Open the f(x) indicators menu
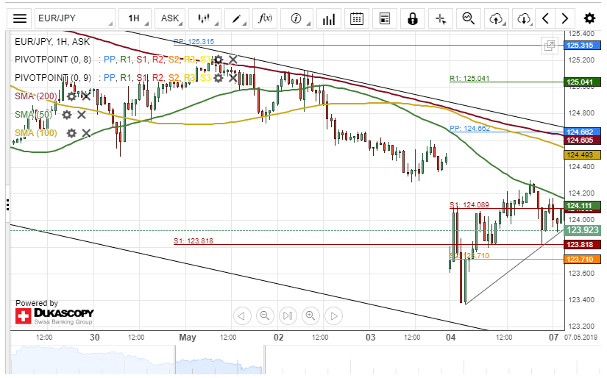The image size is (607, 378). coord(262,18)
